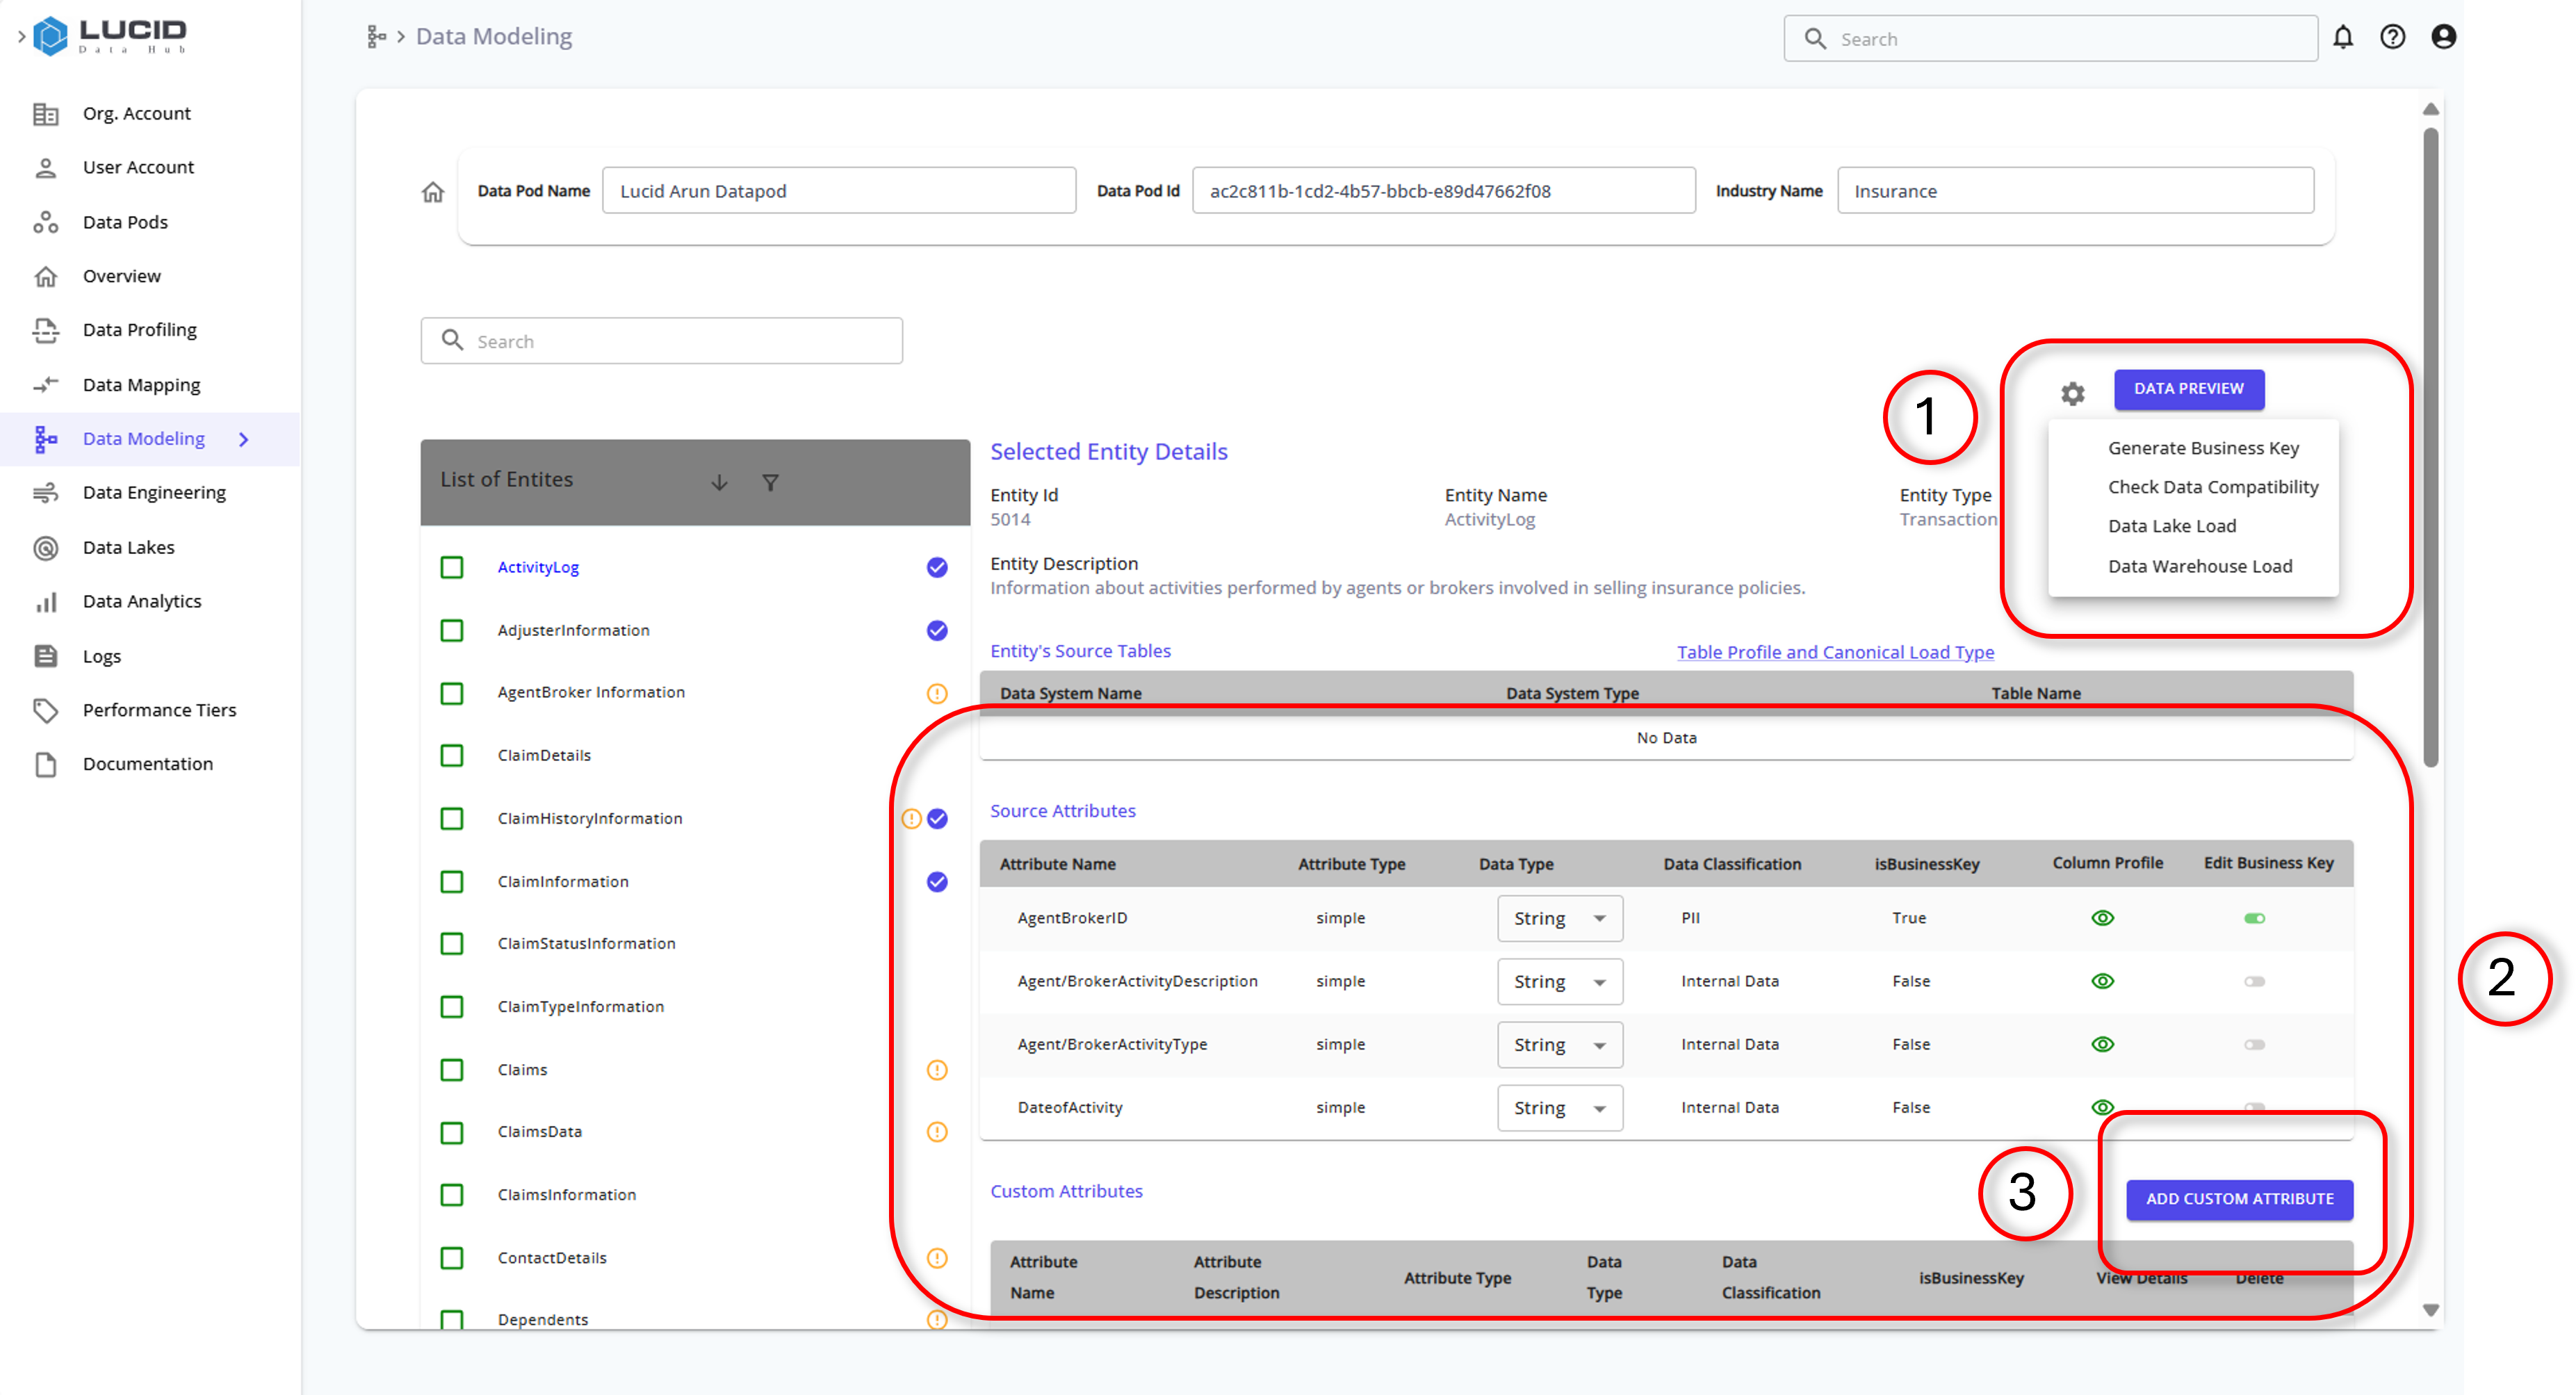Select Data Warehouse Load from menu

click(x=2200, y=565)
